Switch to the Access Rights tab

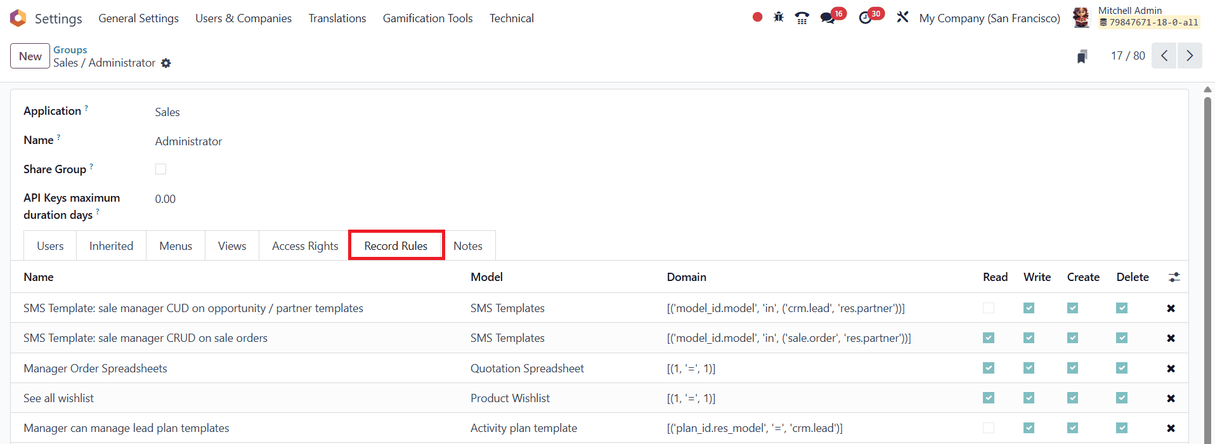point(305,246)
